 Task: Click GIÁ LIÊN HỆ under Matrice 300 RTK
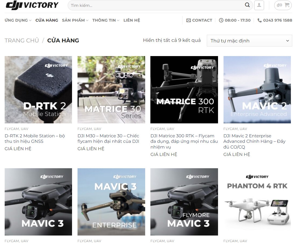click(164, 154)
